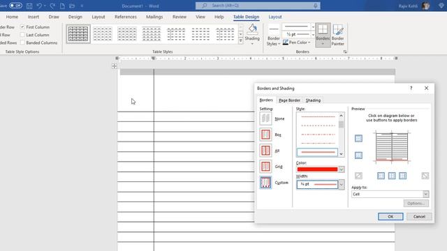
Task: Click in the Search box
Action: click(x=258, y=6)
